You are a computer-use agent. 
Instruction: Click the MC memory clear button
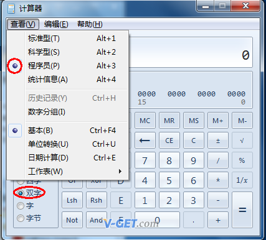click(145, 121)
